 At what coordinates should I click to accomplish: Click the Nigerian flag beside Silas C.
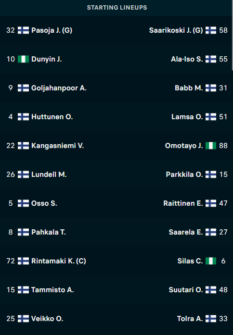pyautogui.click(x=211, y=261)
